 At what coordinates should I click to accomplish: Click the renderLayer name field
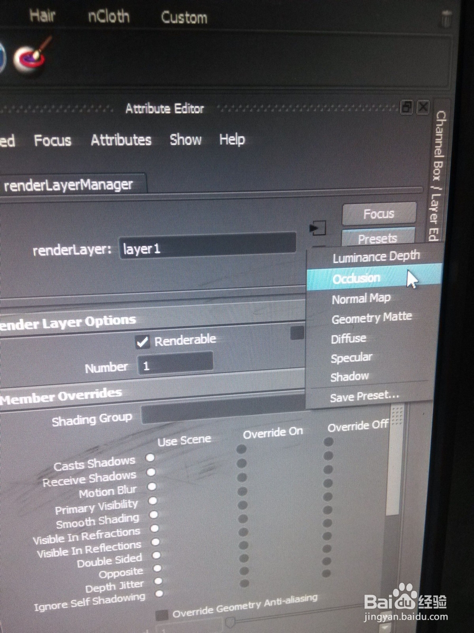(x=207, y=246)
